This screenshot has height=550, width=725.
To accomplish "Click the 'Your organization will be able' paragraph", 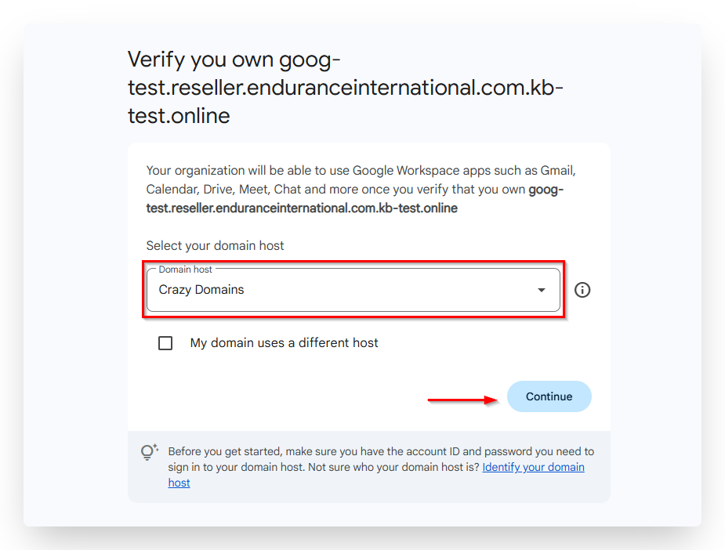I will [x=361, y=190].
